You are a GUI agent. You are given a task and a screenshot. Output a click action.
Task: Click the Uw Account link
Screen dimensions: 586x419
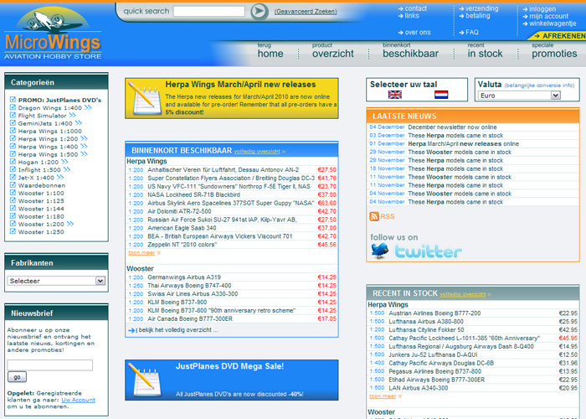tap(78, 400)
